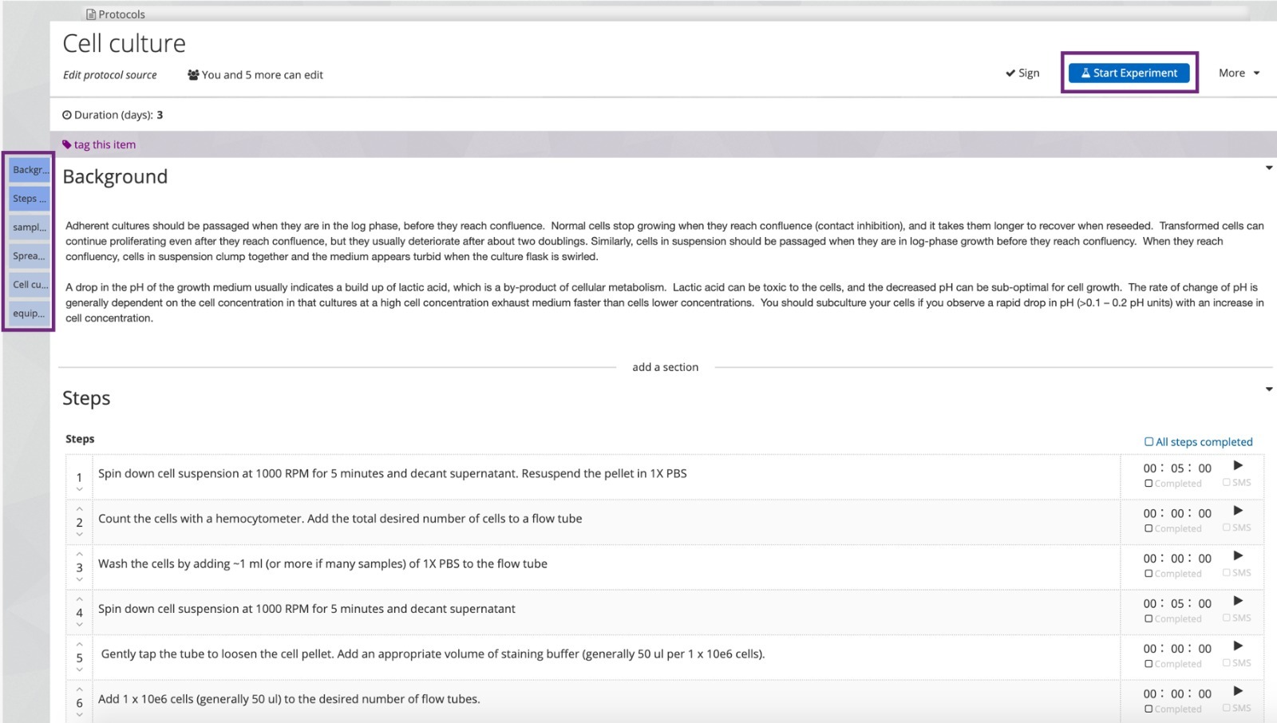Open the 'Edit protocol source' link
The height and width of the screenshot is (723, 1277).
tap(110, 75)
